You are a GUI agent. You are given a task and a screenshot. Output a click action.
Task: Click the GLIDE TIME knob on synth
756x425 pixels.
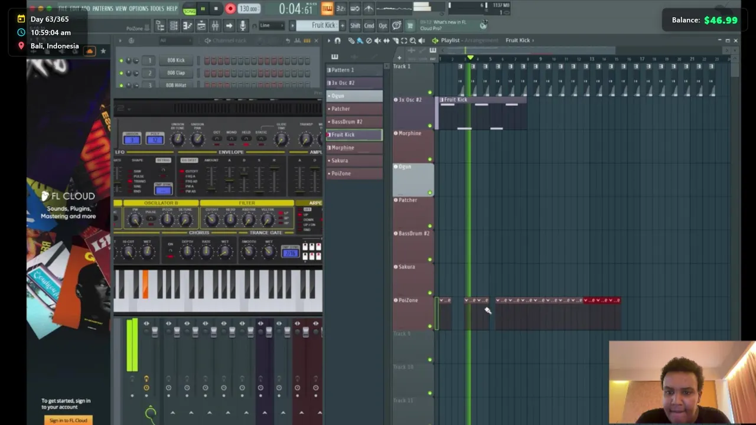pos(281,139)
